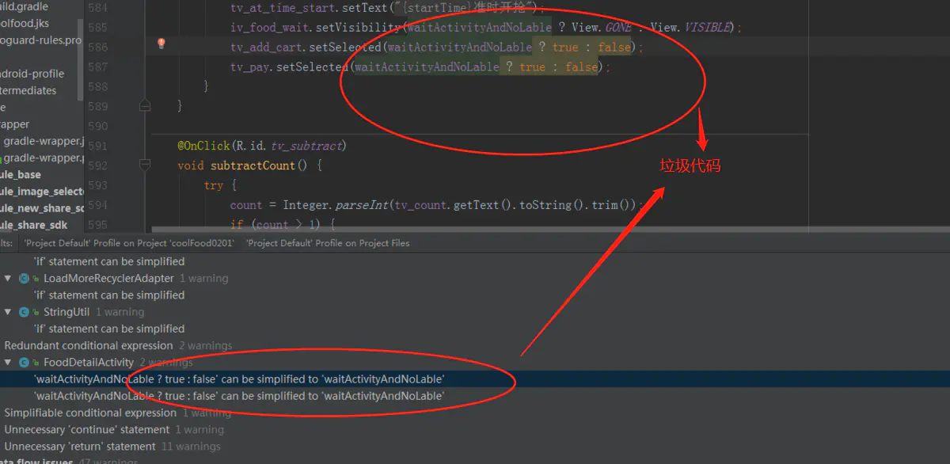This screenshot has height=464, width=950.
Task: Click the StringUtil class icon
Action: pos(24,312)
